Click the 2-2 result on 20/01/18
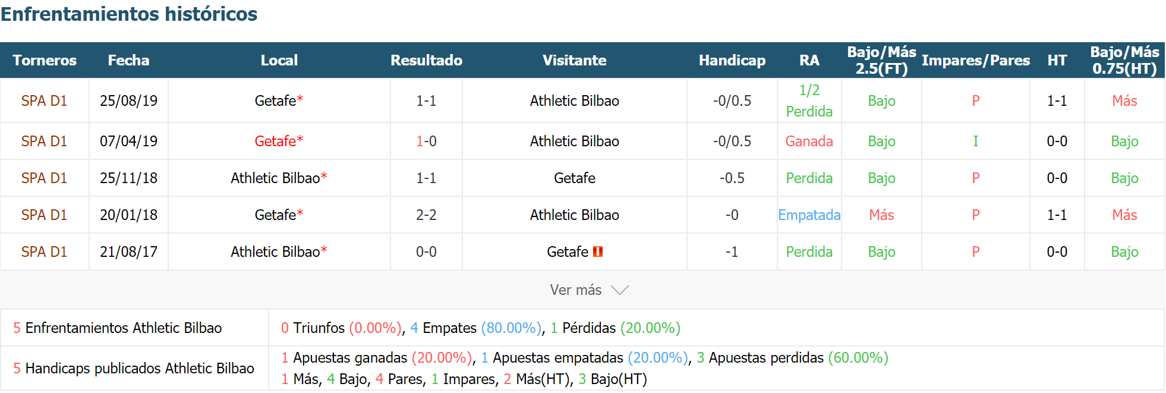The width and height of the screenshot is (1166, 393). coord(426,215)
